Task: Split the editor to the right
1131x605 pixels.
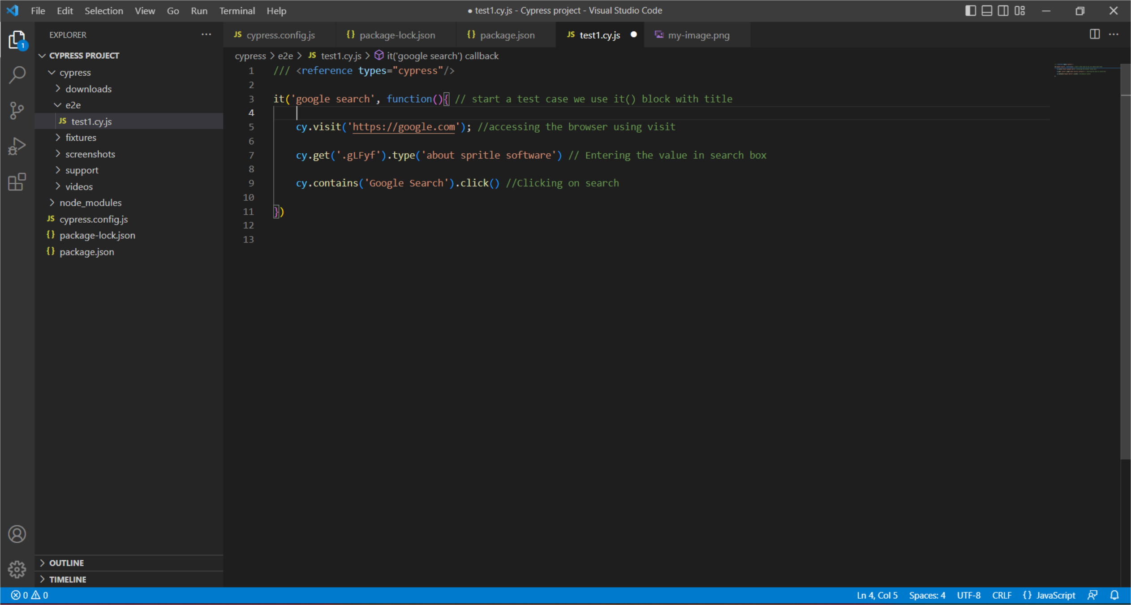Action: (x=1095, y=35)
